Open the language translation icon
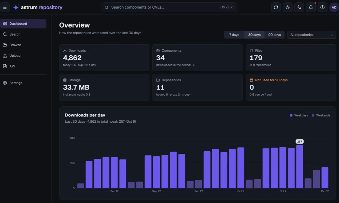The height and width of the screenshot is (203, 339). (299, 7)
